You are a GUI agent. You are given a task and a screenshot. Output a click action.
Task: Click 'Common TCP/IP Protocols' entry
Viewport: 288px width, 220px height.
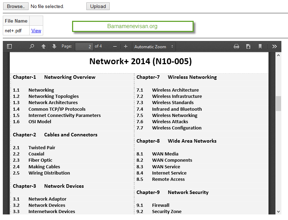pyautogui.click(x=57, y=109)
